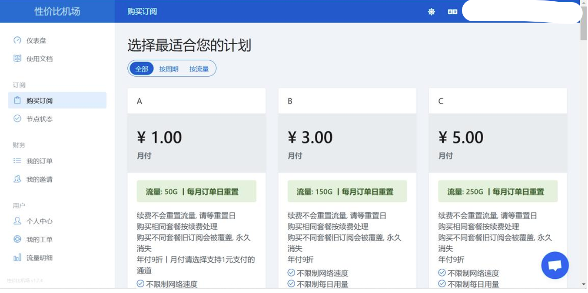Click the 使用文档 book icon
588x293 pixels.
(x=17, y=58)
